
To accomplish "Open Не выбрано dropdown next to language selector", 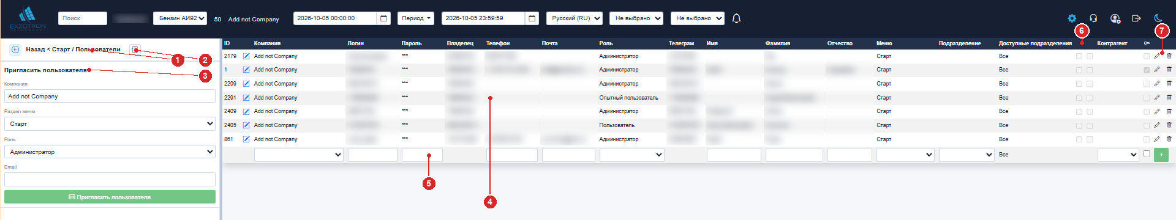I will click(636, 18).
